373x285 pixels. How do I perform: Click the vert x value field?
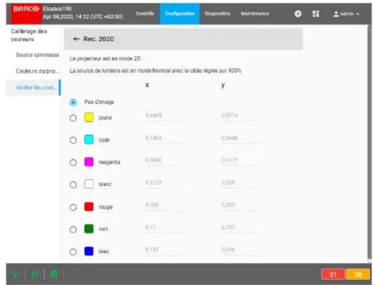coord(164,228)
